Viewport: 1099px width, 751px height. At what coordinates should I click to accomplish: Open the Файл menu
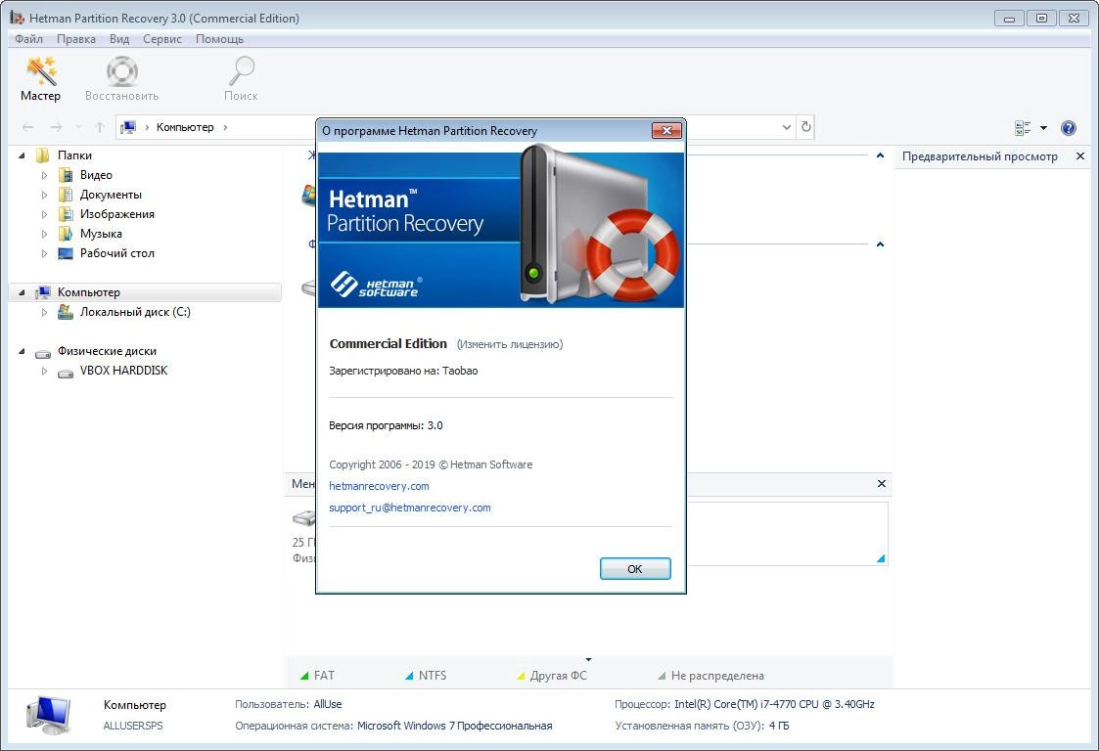tap(28, 38)
